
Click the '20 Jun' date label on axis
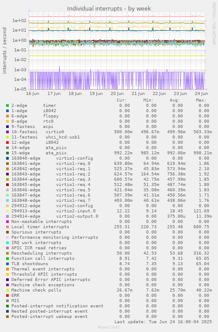[117, 94]
